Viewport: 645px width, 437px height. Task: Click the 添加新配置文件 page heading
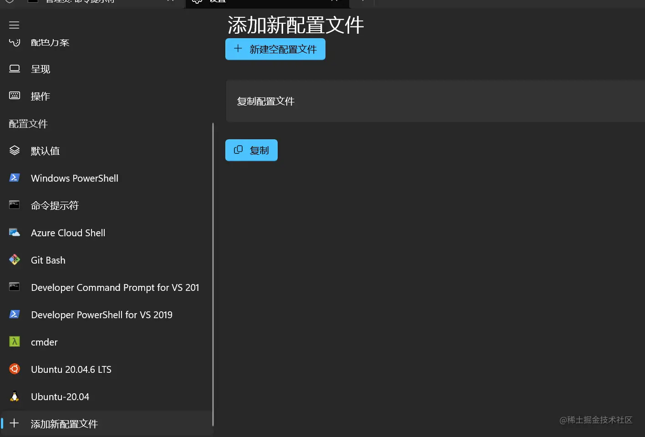click(296, 25)
